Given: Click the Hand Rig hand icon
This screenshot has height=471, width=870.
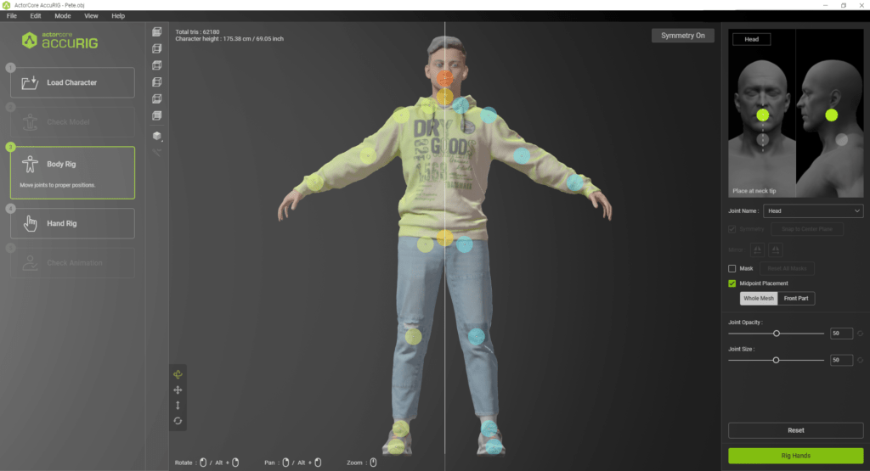Looking at the screenshot, I should tap(30, 223).
